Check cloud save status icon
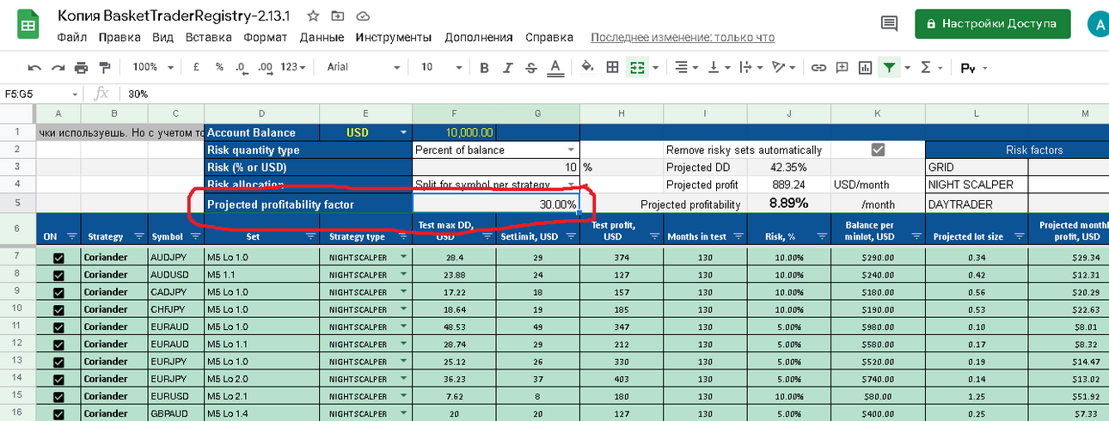The width and height of the screenshot is (1109, 421). tap(362, 16)
